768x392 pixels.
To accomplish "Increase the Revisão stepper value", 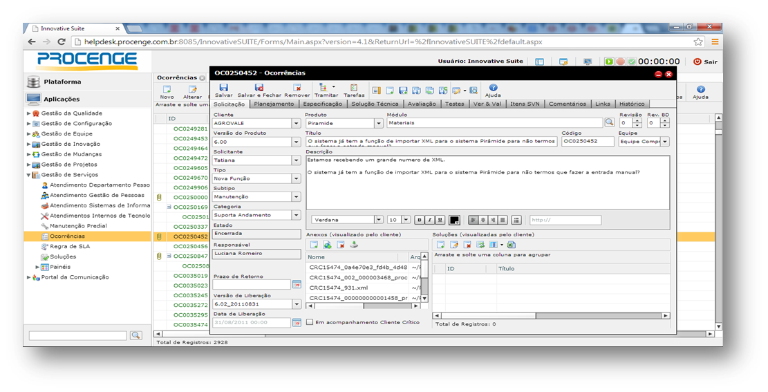I will [637, 120].
